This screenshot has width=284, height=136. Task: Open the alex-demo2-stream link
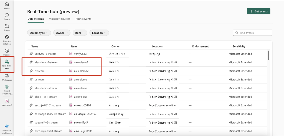point(47,62)
